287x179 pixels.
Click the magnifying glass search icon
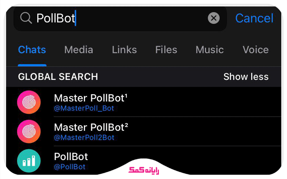coord(26,18)
